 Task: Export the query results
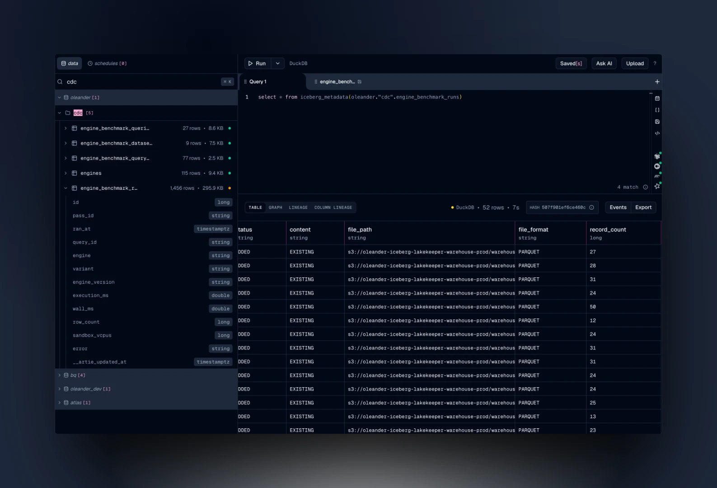(x=643, y=207)
